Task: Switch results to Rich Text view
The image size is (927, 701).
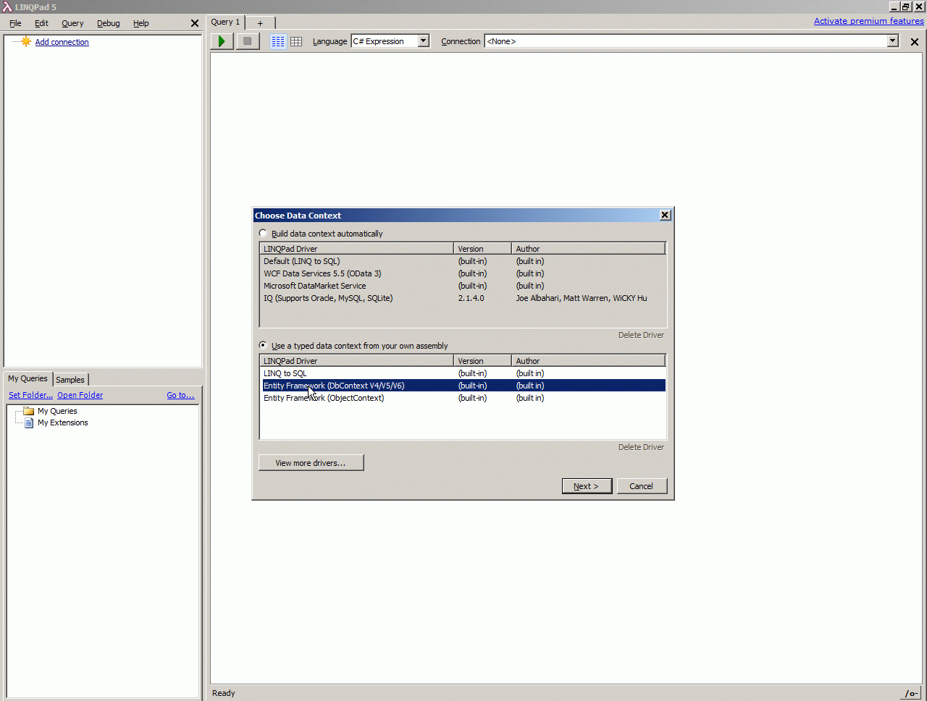Action: point(278,41)
